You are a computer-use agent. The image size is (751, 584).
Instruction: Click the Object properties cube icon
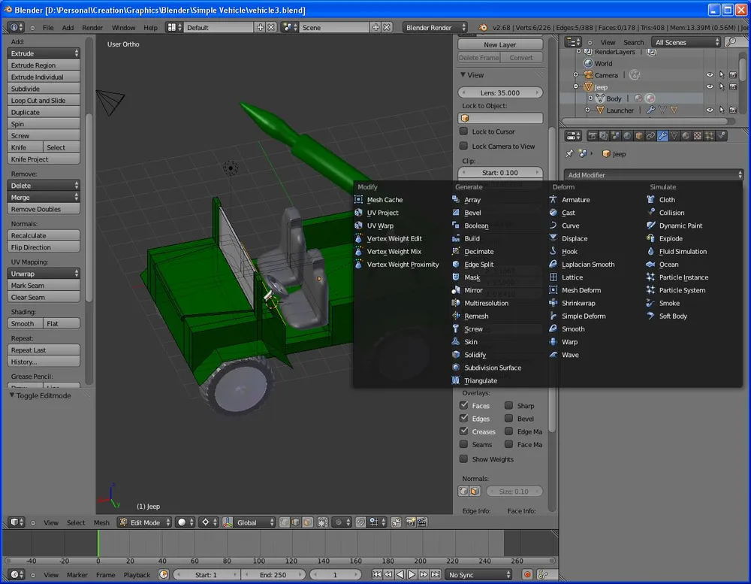pos(639,136)
